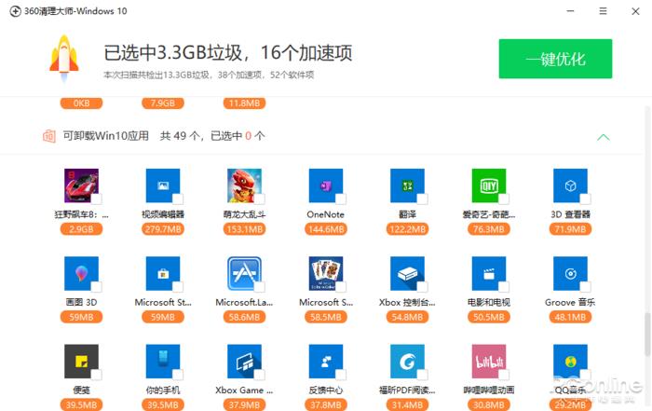
Task: Click the 萌龙大乱斗 game icon
Action: pyautogui.click(x=244, y=185)
